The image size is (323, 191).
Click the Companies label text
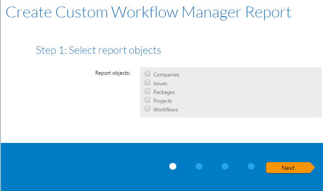click(166, 75)
